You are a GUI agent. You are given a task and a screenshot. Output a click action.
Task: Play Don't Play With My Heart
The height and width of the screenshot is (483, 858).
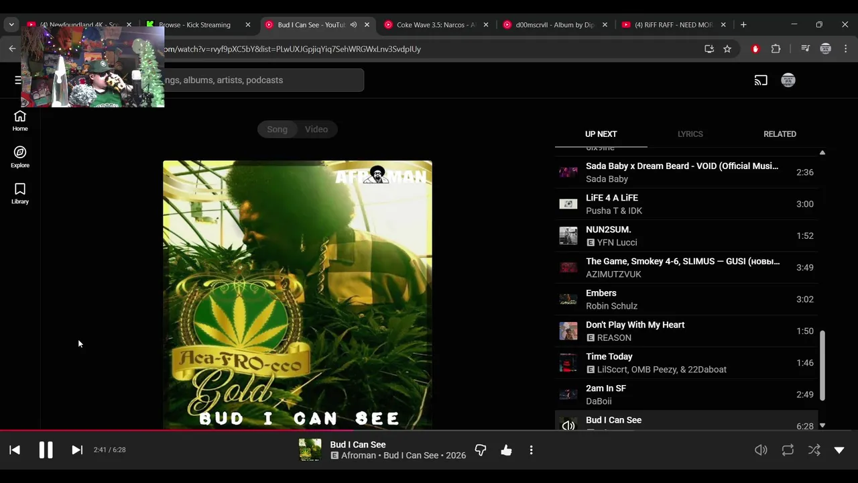coord(686,331)
